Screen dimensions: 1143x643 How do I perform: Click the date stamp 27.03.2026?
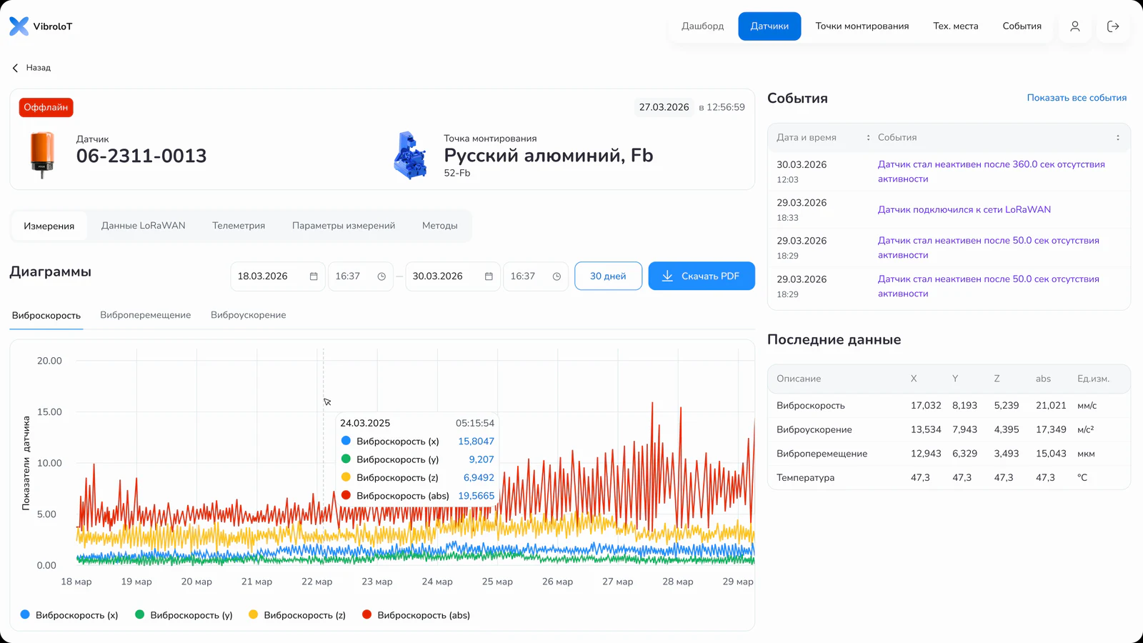point(664,107)
